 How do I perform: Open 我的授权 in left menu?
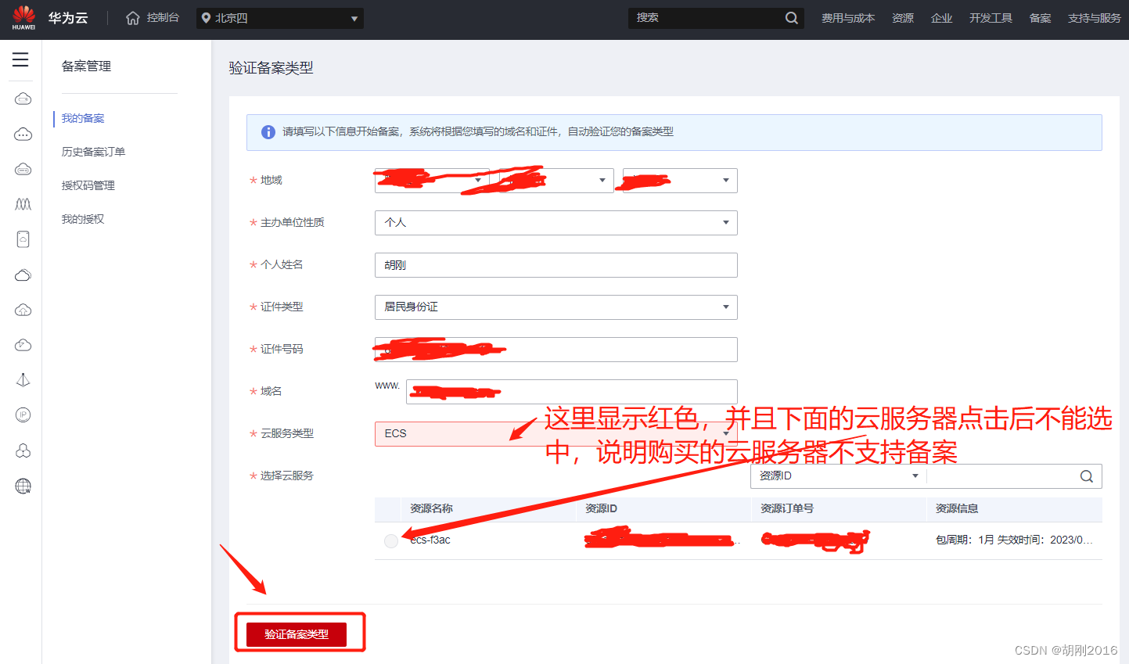point(83,219)
